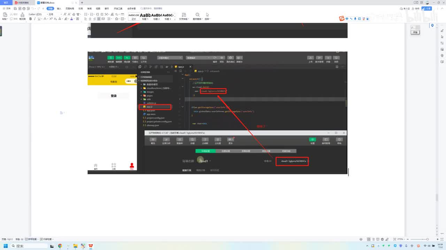Switch to the 开始 (Home) ribbon tab

pos(51,8)
